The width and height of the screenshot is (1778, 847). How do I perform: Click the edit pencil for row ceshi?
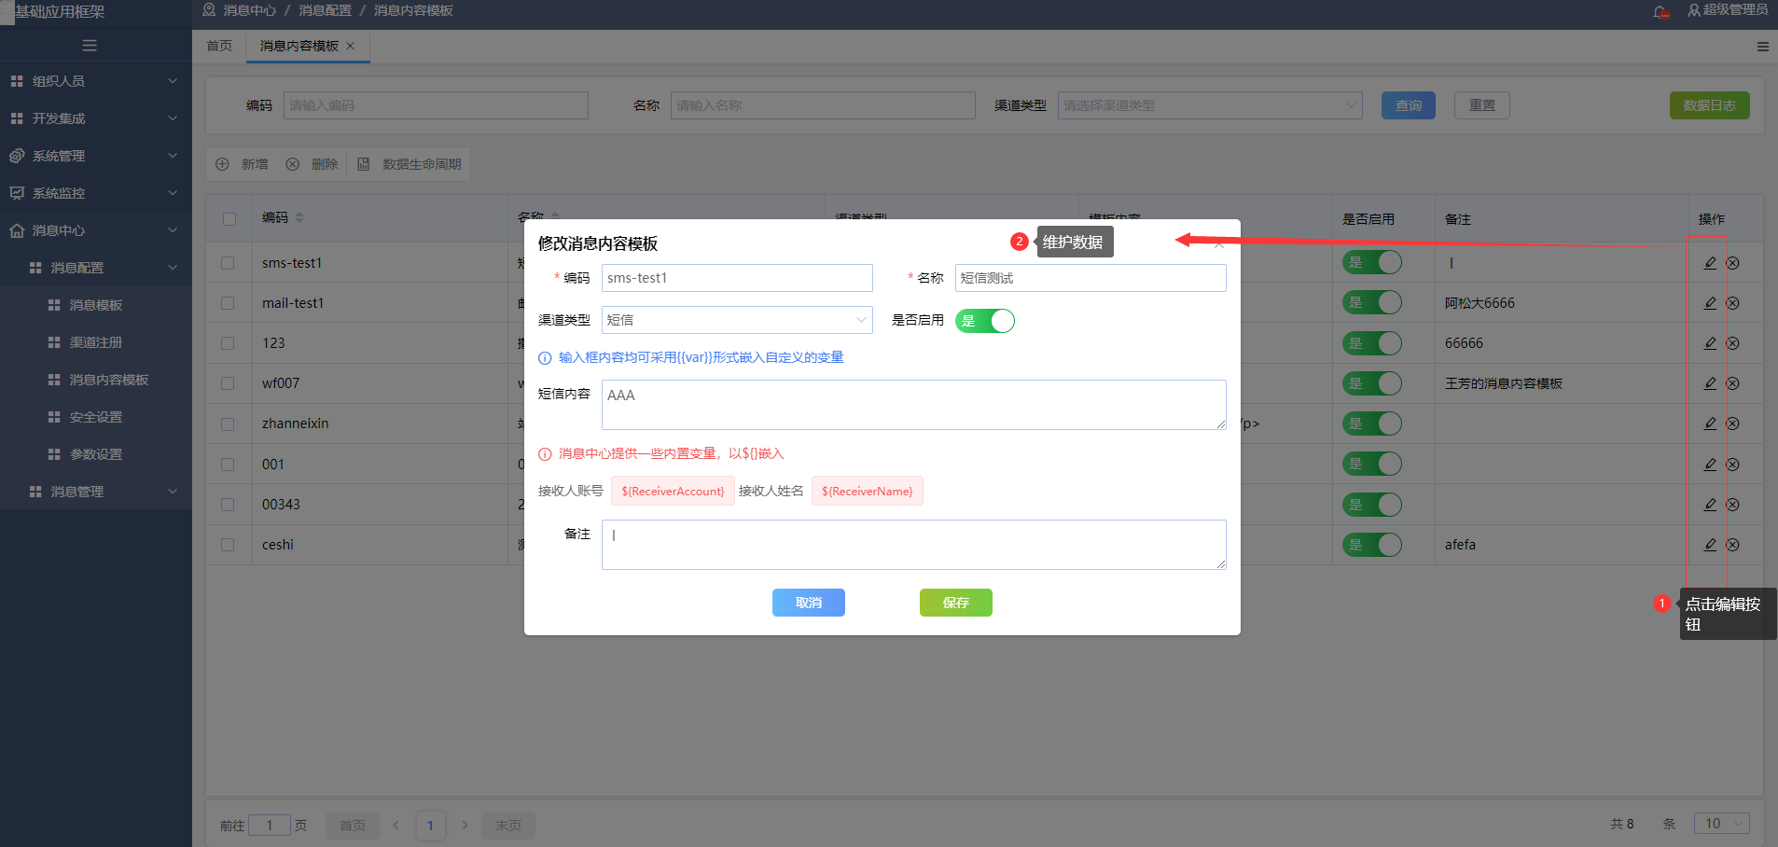tap(1710, 545)
